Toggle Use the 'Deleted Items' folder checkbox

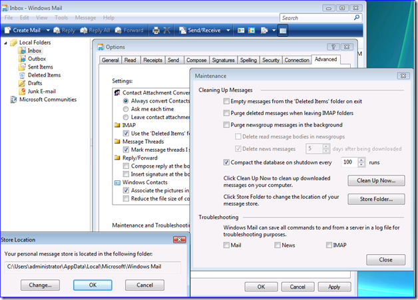pyautogui.click(x=126, y=134)
